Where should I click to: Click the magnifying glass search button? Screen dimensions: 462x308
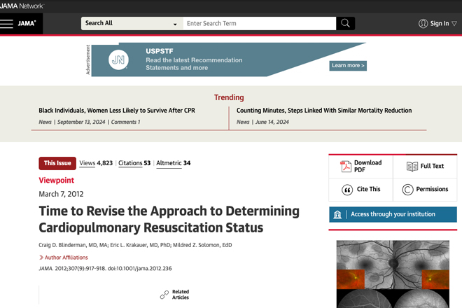pyautogui.click(x=345, y=23)
